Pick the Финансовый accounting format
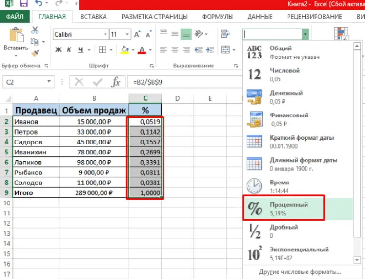 [298, 120]
